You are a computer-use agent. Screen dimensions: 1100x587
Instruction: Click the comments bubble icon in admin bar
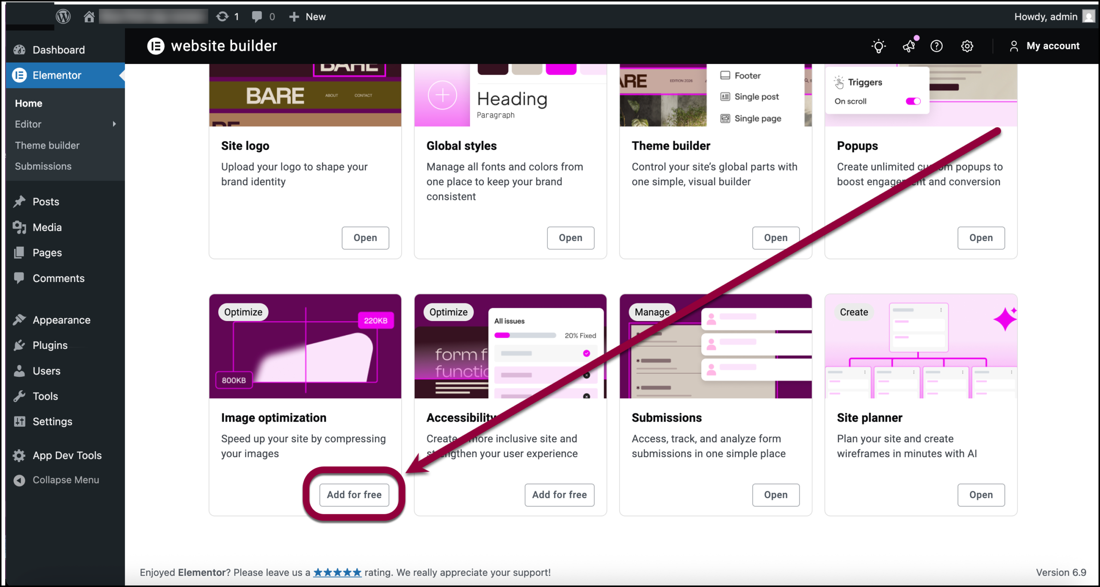(x=257, y=16)
